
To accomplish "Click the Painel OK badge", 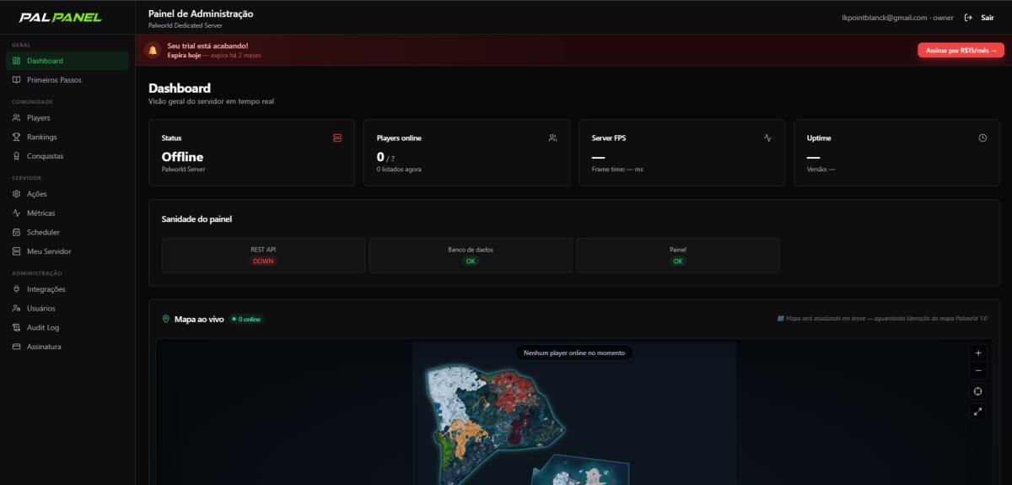I will [x=678, y=261].
